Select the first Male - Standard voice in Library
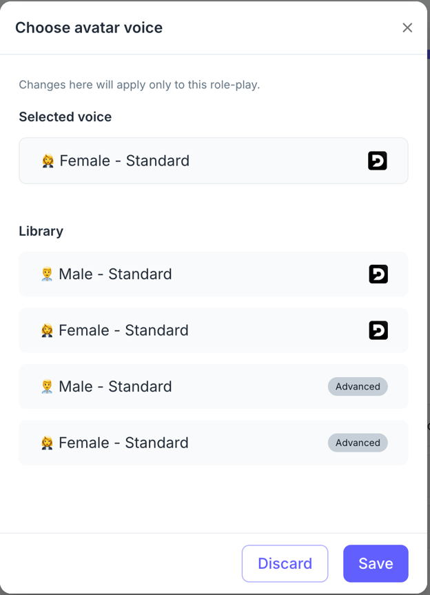The image size is (430, 595). pos(115,274)
